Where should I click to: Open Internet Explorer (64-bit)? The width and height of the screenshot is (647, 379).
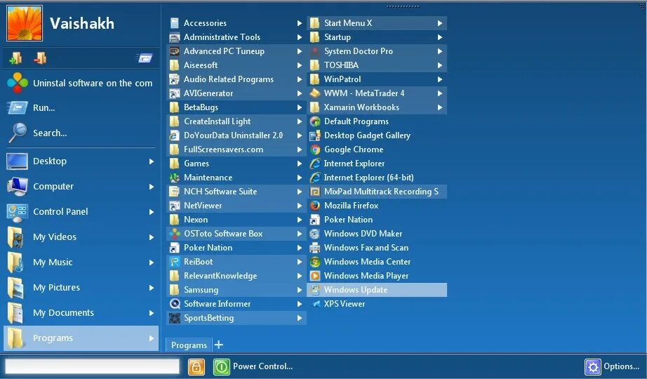376,178
